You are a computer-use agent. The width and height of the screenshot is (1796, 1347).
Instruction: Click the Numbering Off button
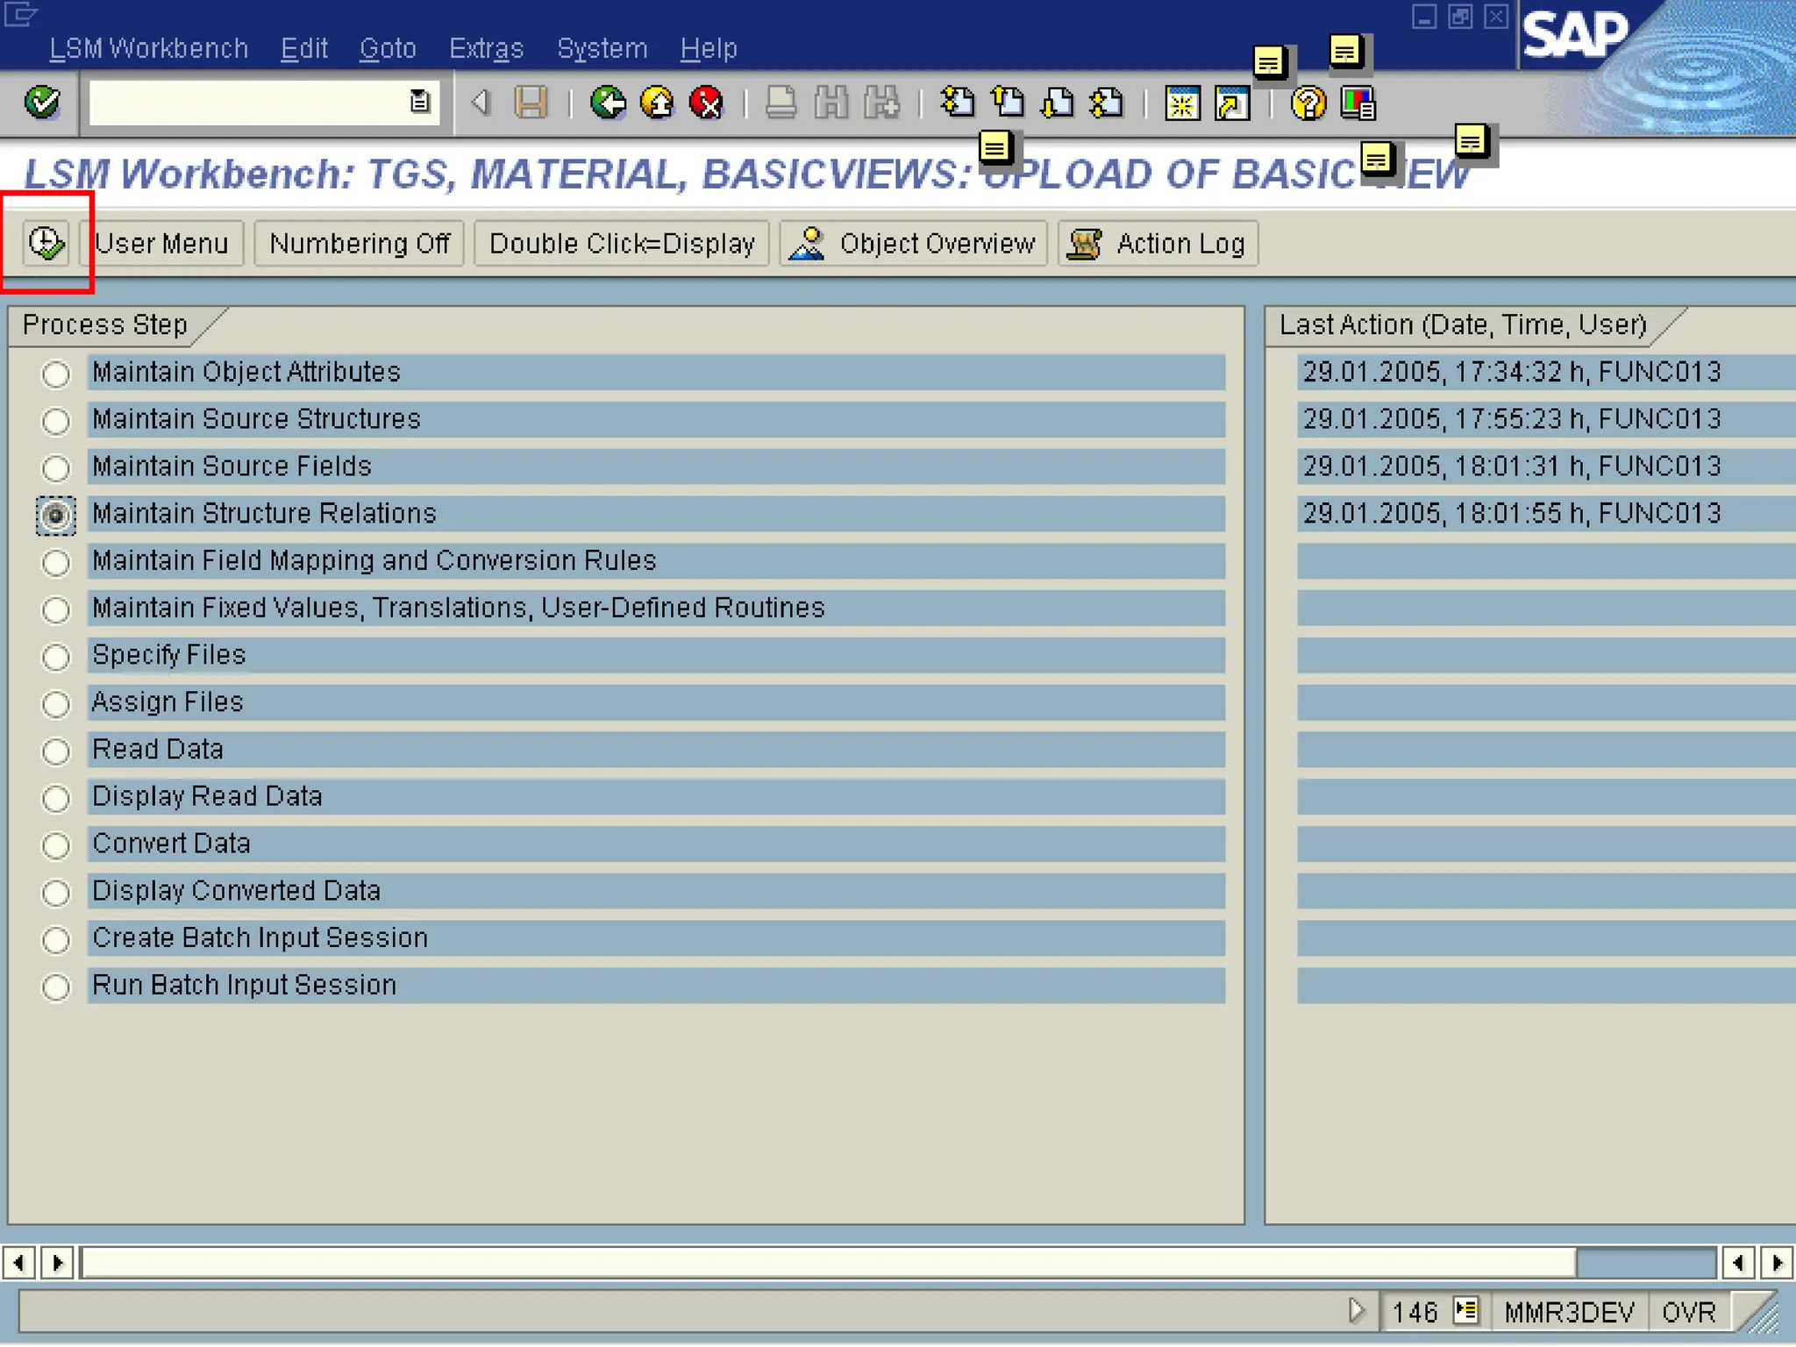click(x=360, y=243)
